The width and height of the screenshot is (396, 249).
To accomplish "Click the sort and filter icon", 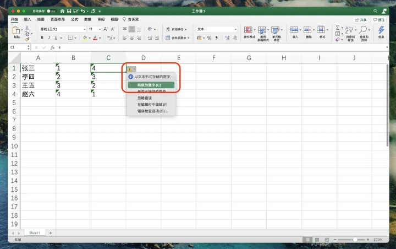I will pyautogui.click(x=350, y=33).
